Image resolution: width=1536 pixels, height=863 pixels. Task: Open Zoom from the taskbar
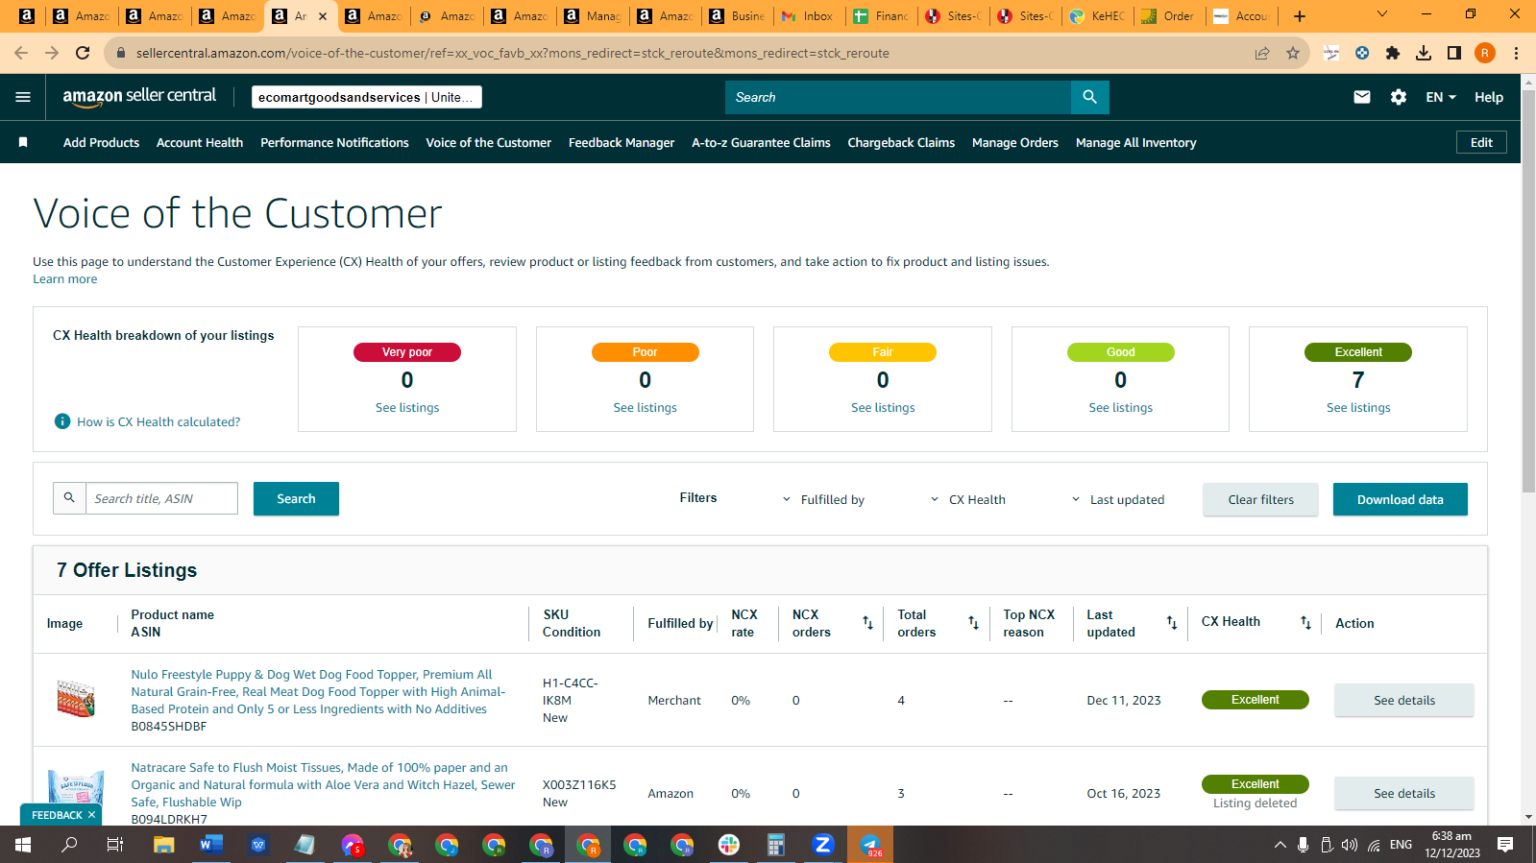click(822, 845)
